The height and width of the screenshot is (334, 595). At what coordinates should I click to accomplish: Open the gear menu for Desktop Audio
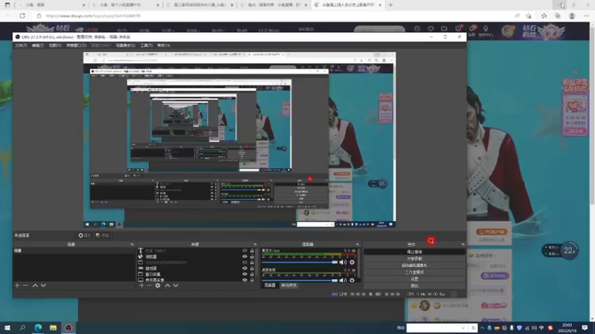tap(352, 281)
